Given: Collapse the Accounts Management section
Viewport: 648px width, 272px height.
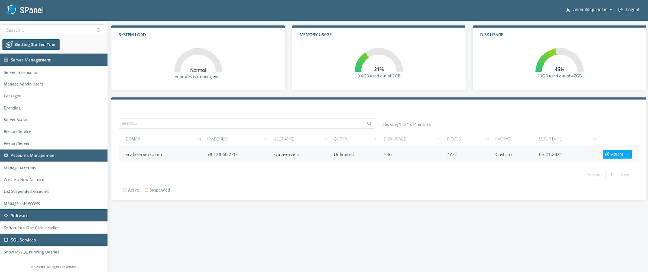Looking at the screenshot, I should (54, 156).
